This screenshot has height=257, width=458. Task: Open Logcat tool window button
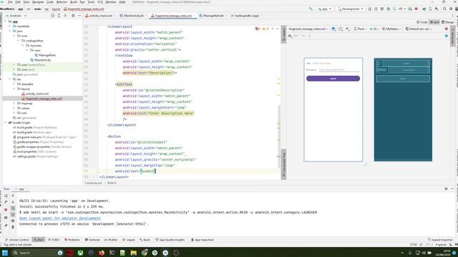[129, 240]
